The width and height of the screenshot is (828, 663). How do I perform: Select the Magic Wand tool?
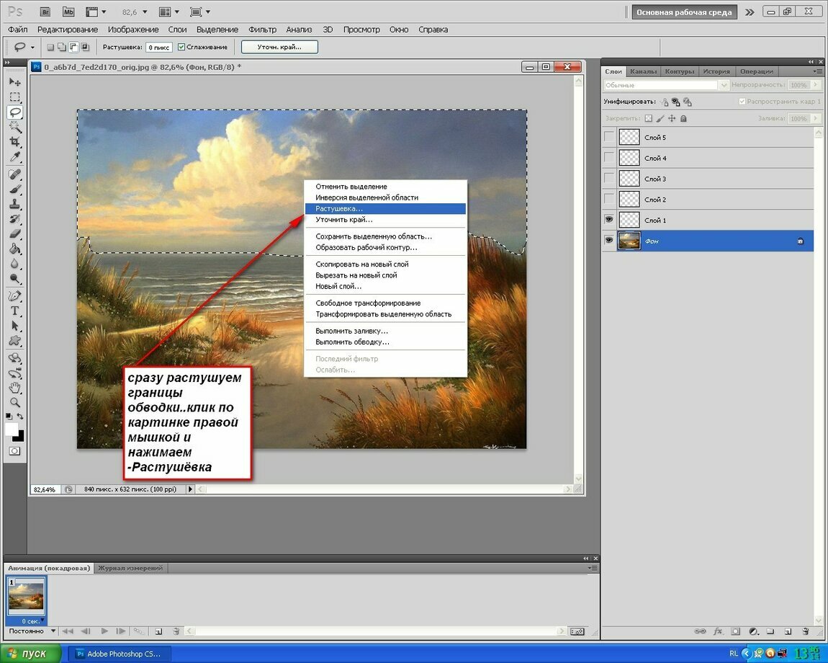[15, 127]
